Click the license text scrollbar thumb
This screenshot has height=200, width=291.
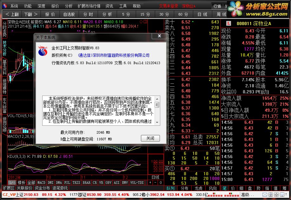157,105
